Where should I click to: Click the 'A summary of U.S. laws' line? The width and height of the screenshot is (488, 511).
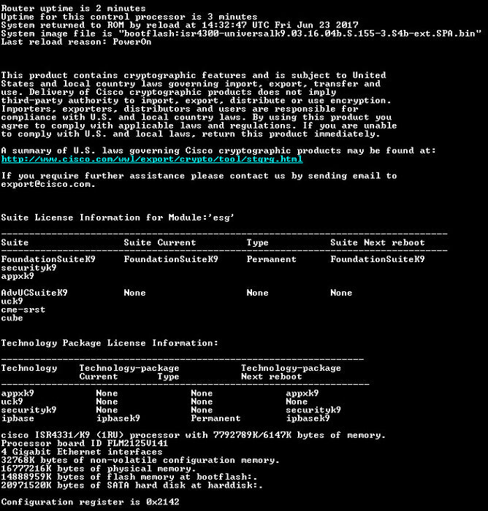pyautogui.click(x=218, y=150)
